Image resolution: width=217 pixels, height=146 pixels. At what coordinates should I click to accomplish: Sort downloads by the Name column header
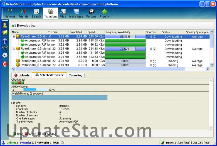coord(31,32)
